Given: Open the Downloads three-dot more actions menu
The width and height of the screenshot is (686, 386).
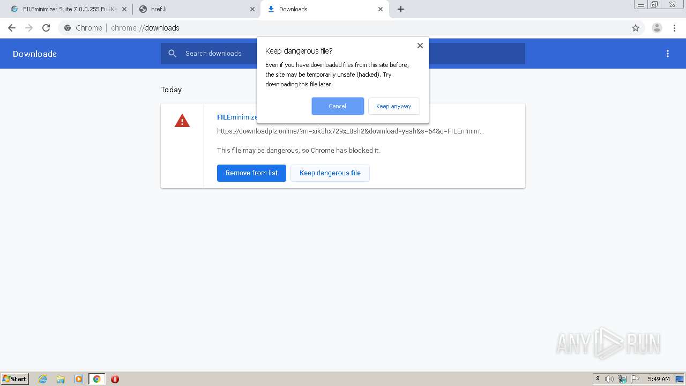Looking at the screenshot, I should point(668,54).
